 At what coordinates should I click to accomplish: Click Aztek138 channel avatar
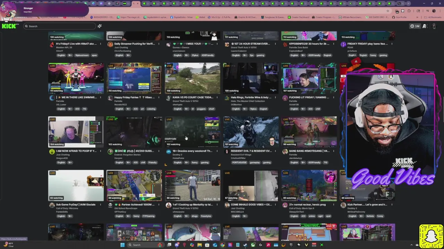coord(285,98)
